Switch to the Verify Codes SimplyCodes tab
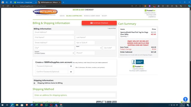 [x=24, y=2]
